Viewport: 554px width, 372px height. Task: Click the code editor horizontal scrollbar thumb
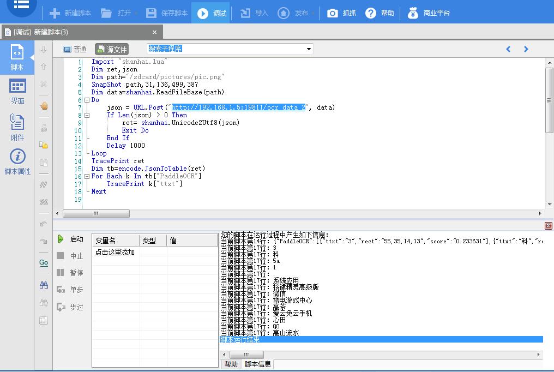(96, 214)
